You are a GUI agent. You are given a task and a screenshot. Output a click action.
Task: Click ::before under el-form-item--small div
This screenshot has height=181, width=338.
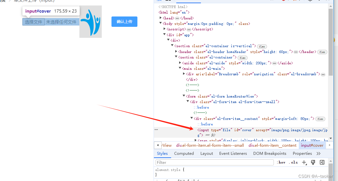pos(201,108)
